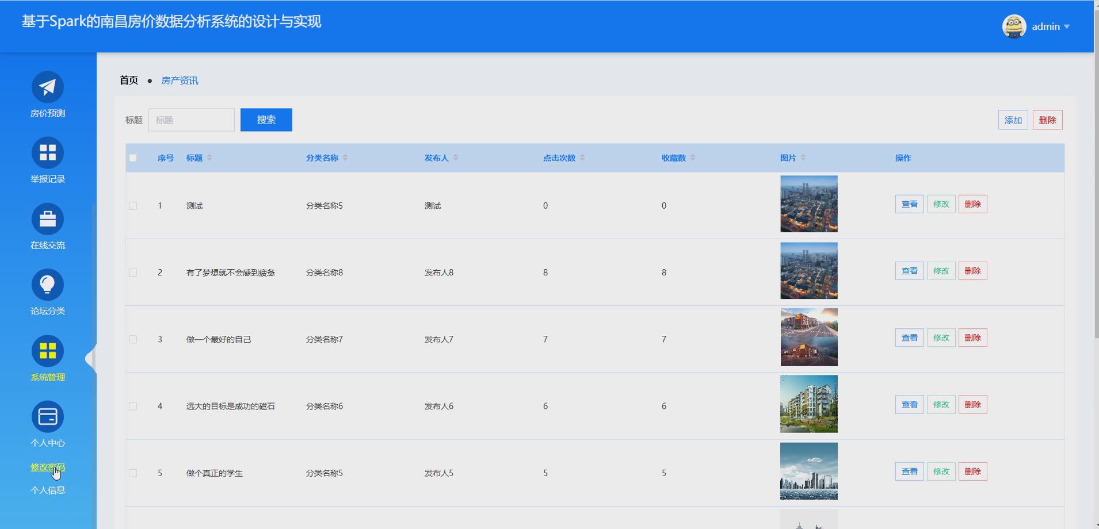Viewport: 1099px width, 529px height.
Task: Click 查看 for row 2 发布人8
Action: [x=909, y=271]
